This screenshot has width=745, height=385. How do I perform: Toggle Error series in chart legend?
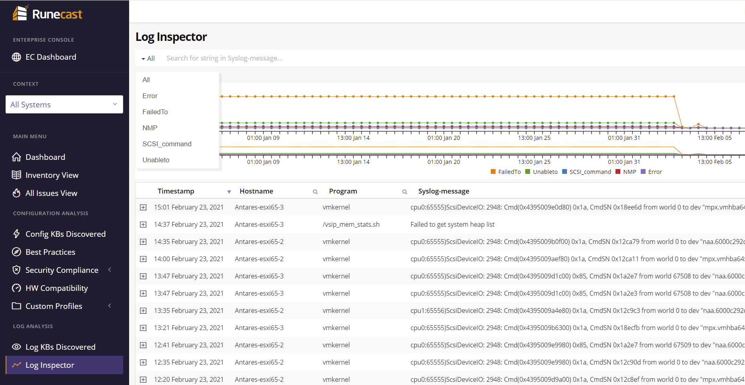point(651,172)
